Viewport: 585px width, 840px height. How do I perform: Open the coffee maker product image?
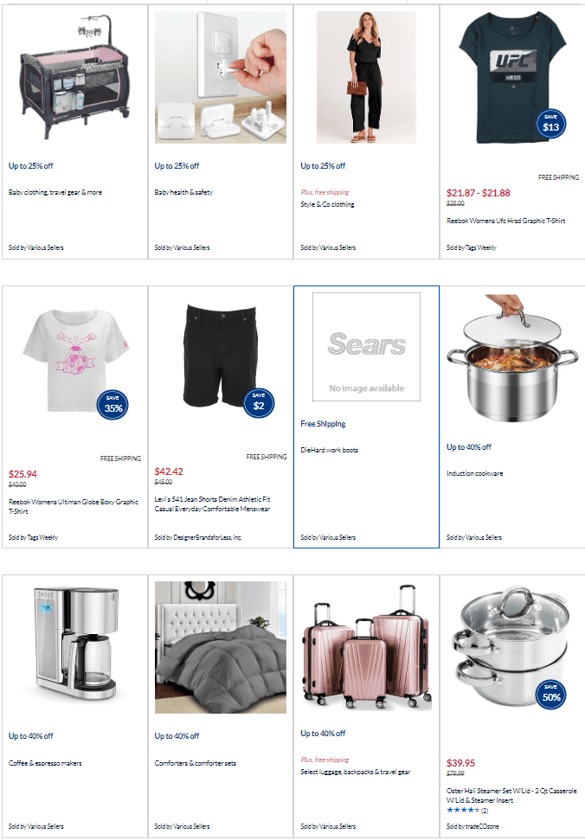74,644
